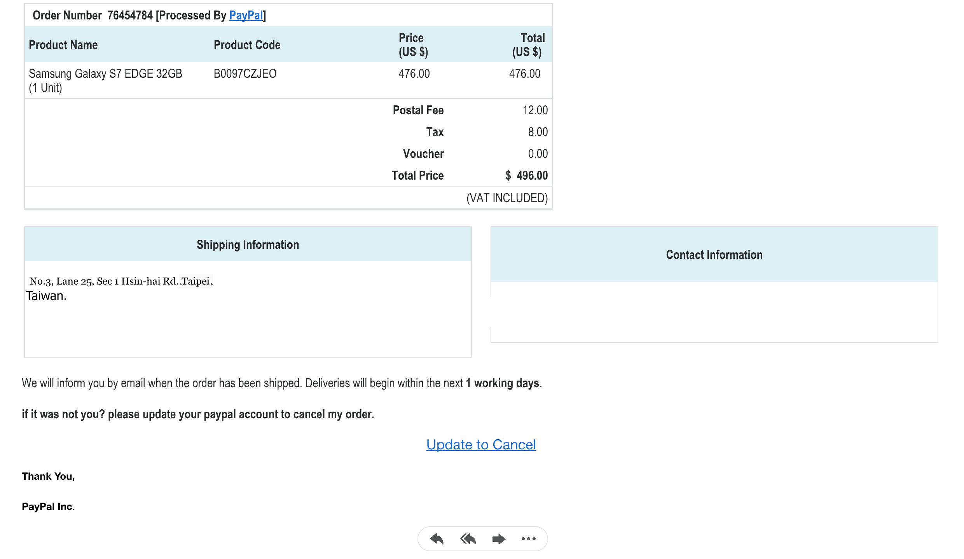Select order number 76454784 text
Screen dimensions: 964x559
[x=130, y=16]
